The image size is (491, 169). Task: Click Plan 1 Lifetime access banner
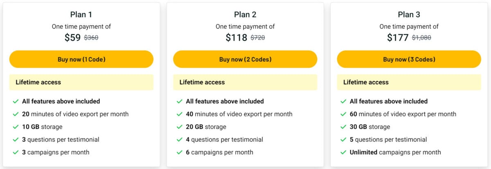(x=81, y=82)
